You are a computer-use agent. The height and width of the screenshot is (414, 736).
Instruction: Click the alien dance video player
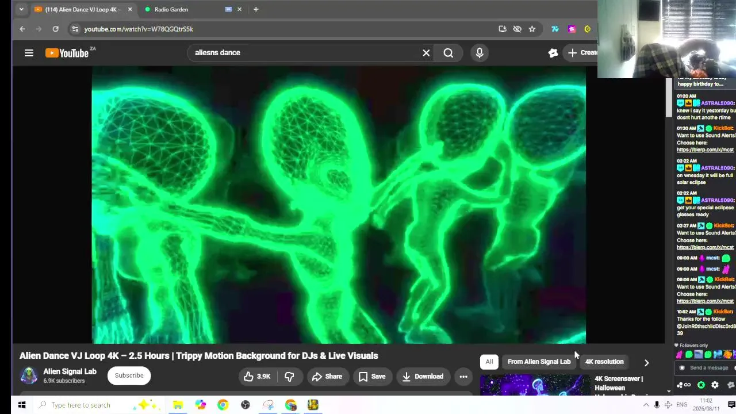click(x=339, y=205)
